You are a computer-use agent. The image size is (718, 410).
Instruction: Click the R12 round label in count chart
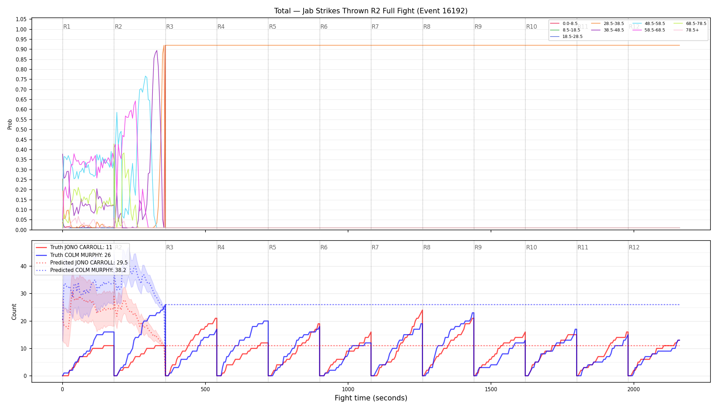(634, 247)
